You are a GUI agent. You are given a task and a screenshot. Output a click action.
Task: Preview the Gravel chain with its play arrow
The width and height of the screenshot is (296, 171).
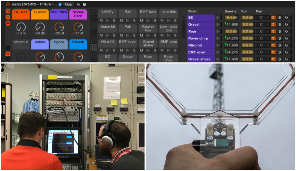pyautogui.click(x=218, y=24)
